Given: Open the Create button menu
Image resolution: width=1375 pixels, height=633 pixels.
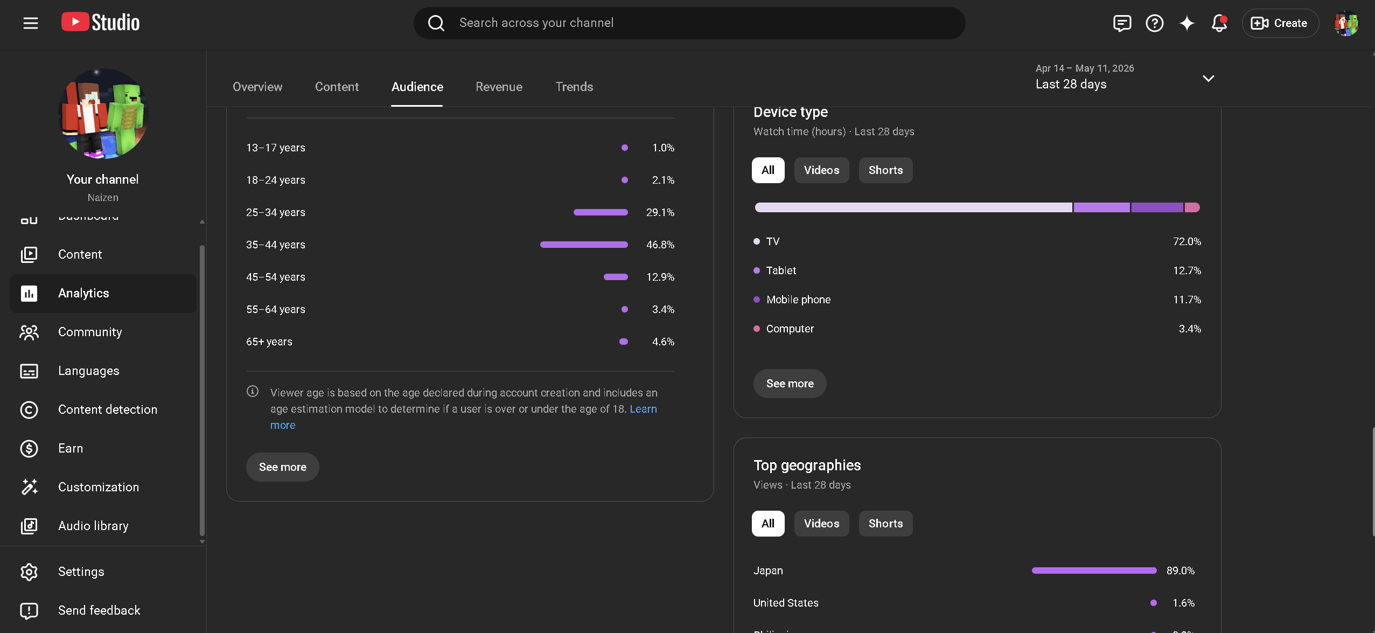Looking at the screenshot, I should [x=1280, y=23].
